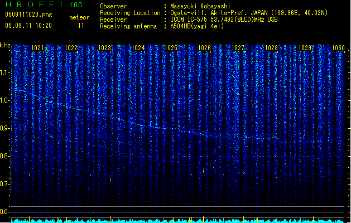Click the 0.9 kHz frequency axis label
Image resolution: width=351 pixels, height=223 pixels.
(x=5, y=128)
